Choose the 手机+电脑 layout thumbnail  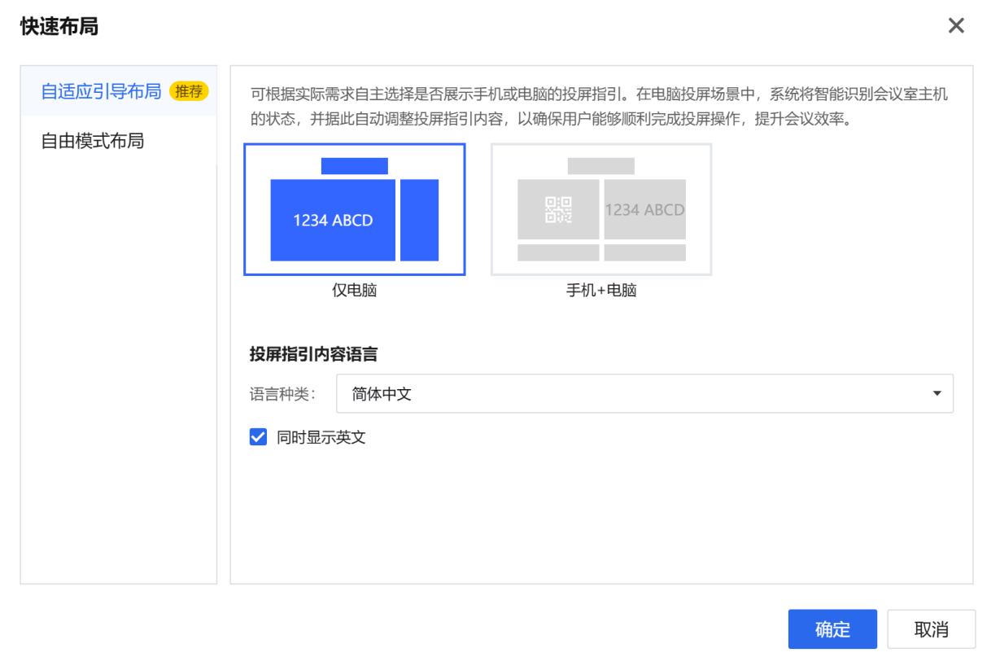coord(601,209)
